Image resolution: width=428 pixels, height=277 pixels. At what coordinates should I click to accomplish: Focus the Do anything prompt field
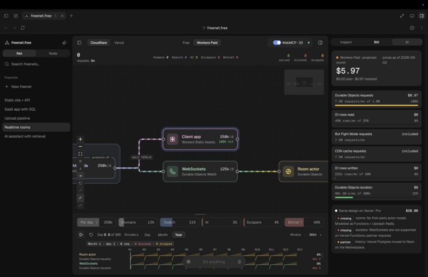pos(213,262)
